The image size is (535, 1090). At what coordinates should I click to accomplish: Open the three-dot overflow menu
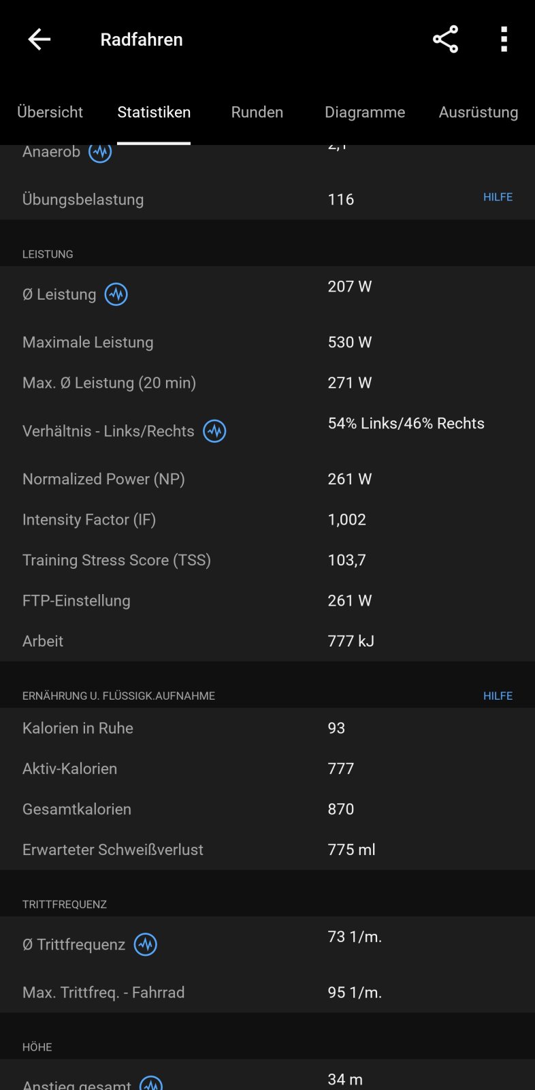[504, 40]
